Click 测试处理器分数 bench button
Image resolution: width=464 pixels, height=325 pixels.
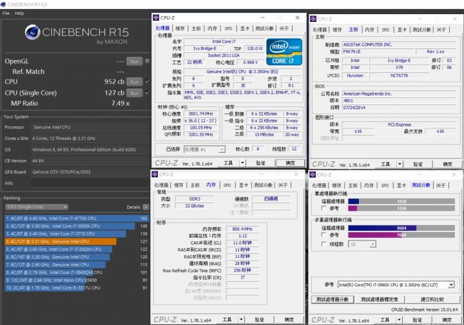[333, 299]
